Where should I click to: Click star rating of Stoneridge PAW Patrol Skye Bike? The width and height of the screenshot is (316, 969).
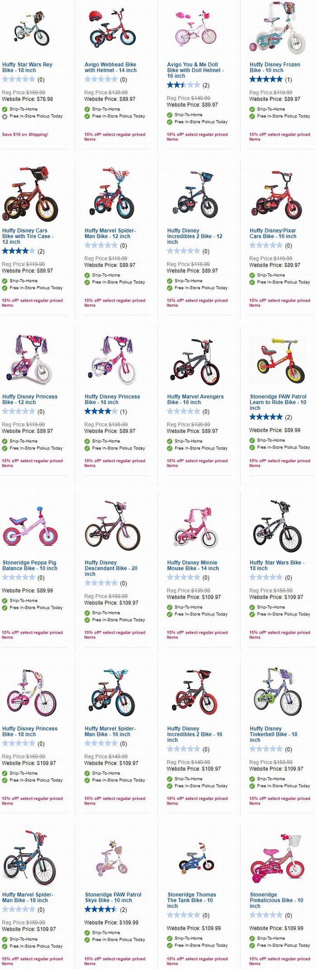[101, 909]
